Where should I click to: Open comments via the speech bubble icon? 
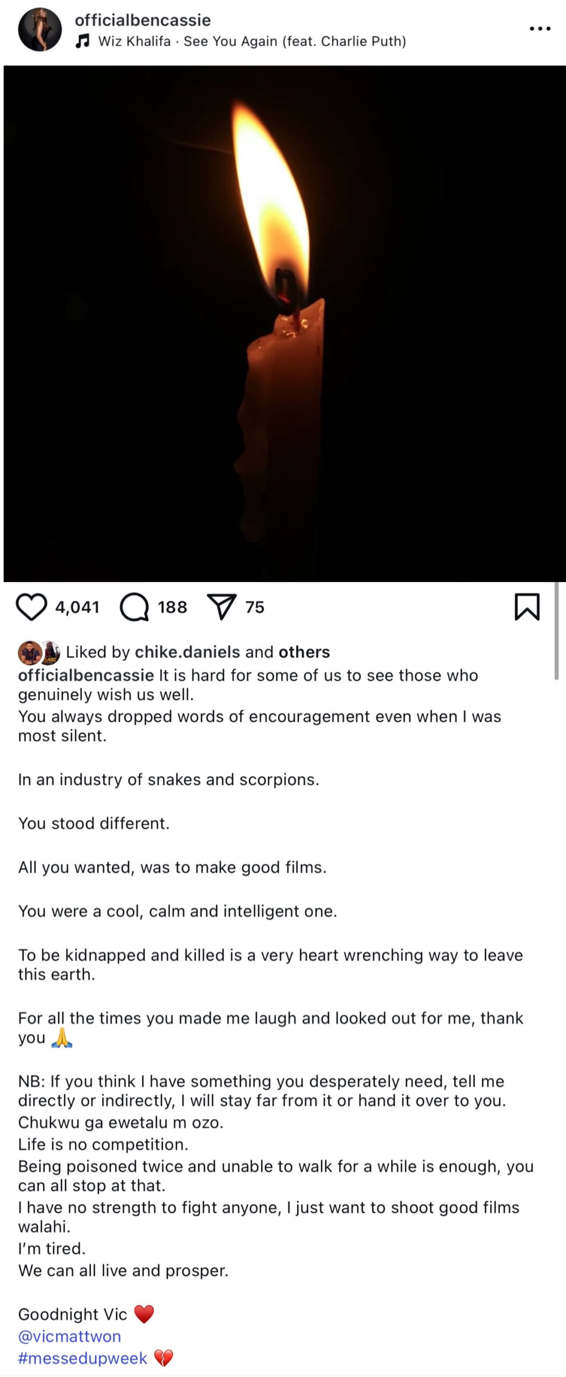point(134,607)
